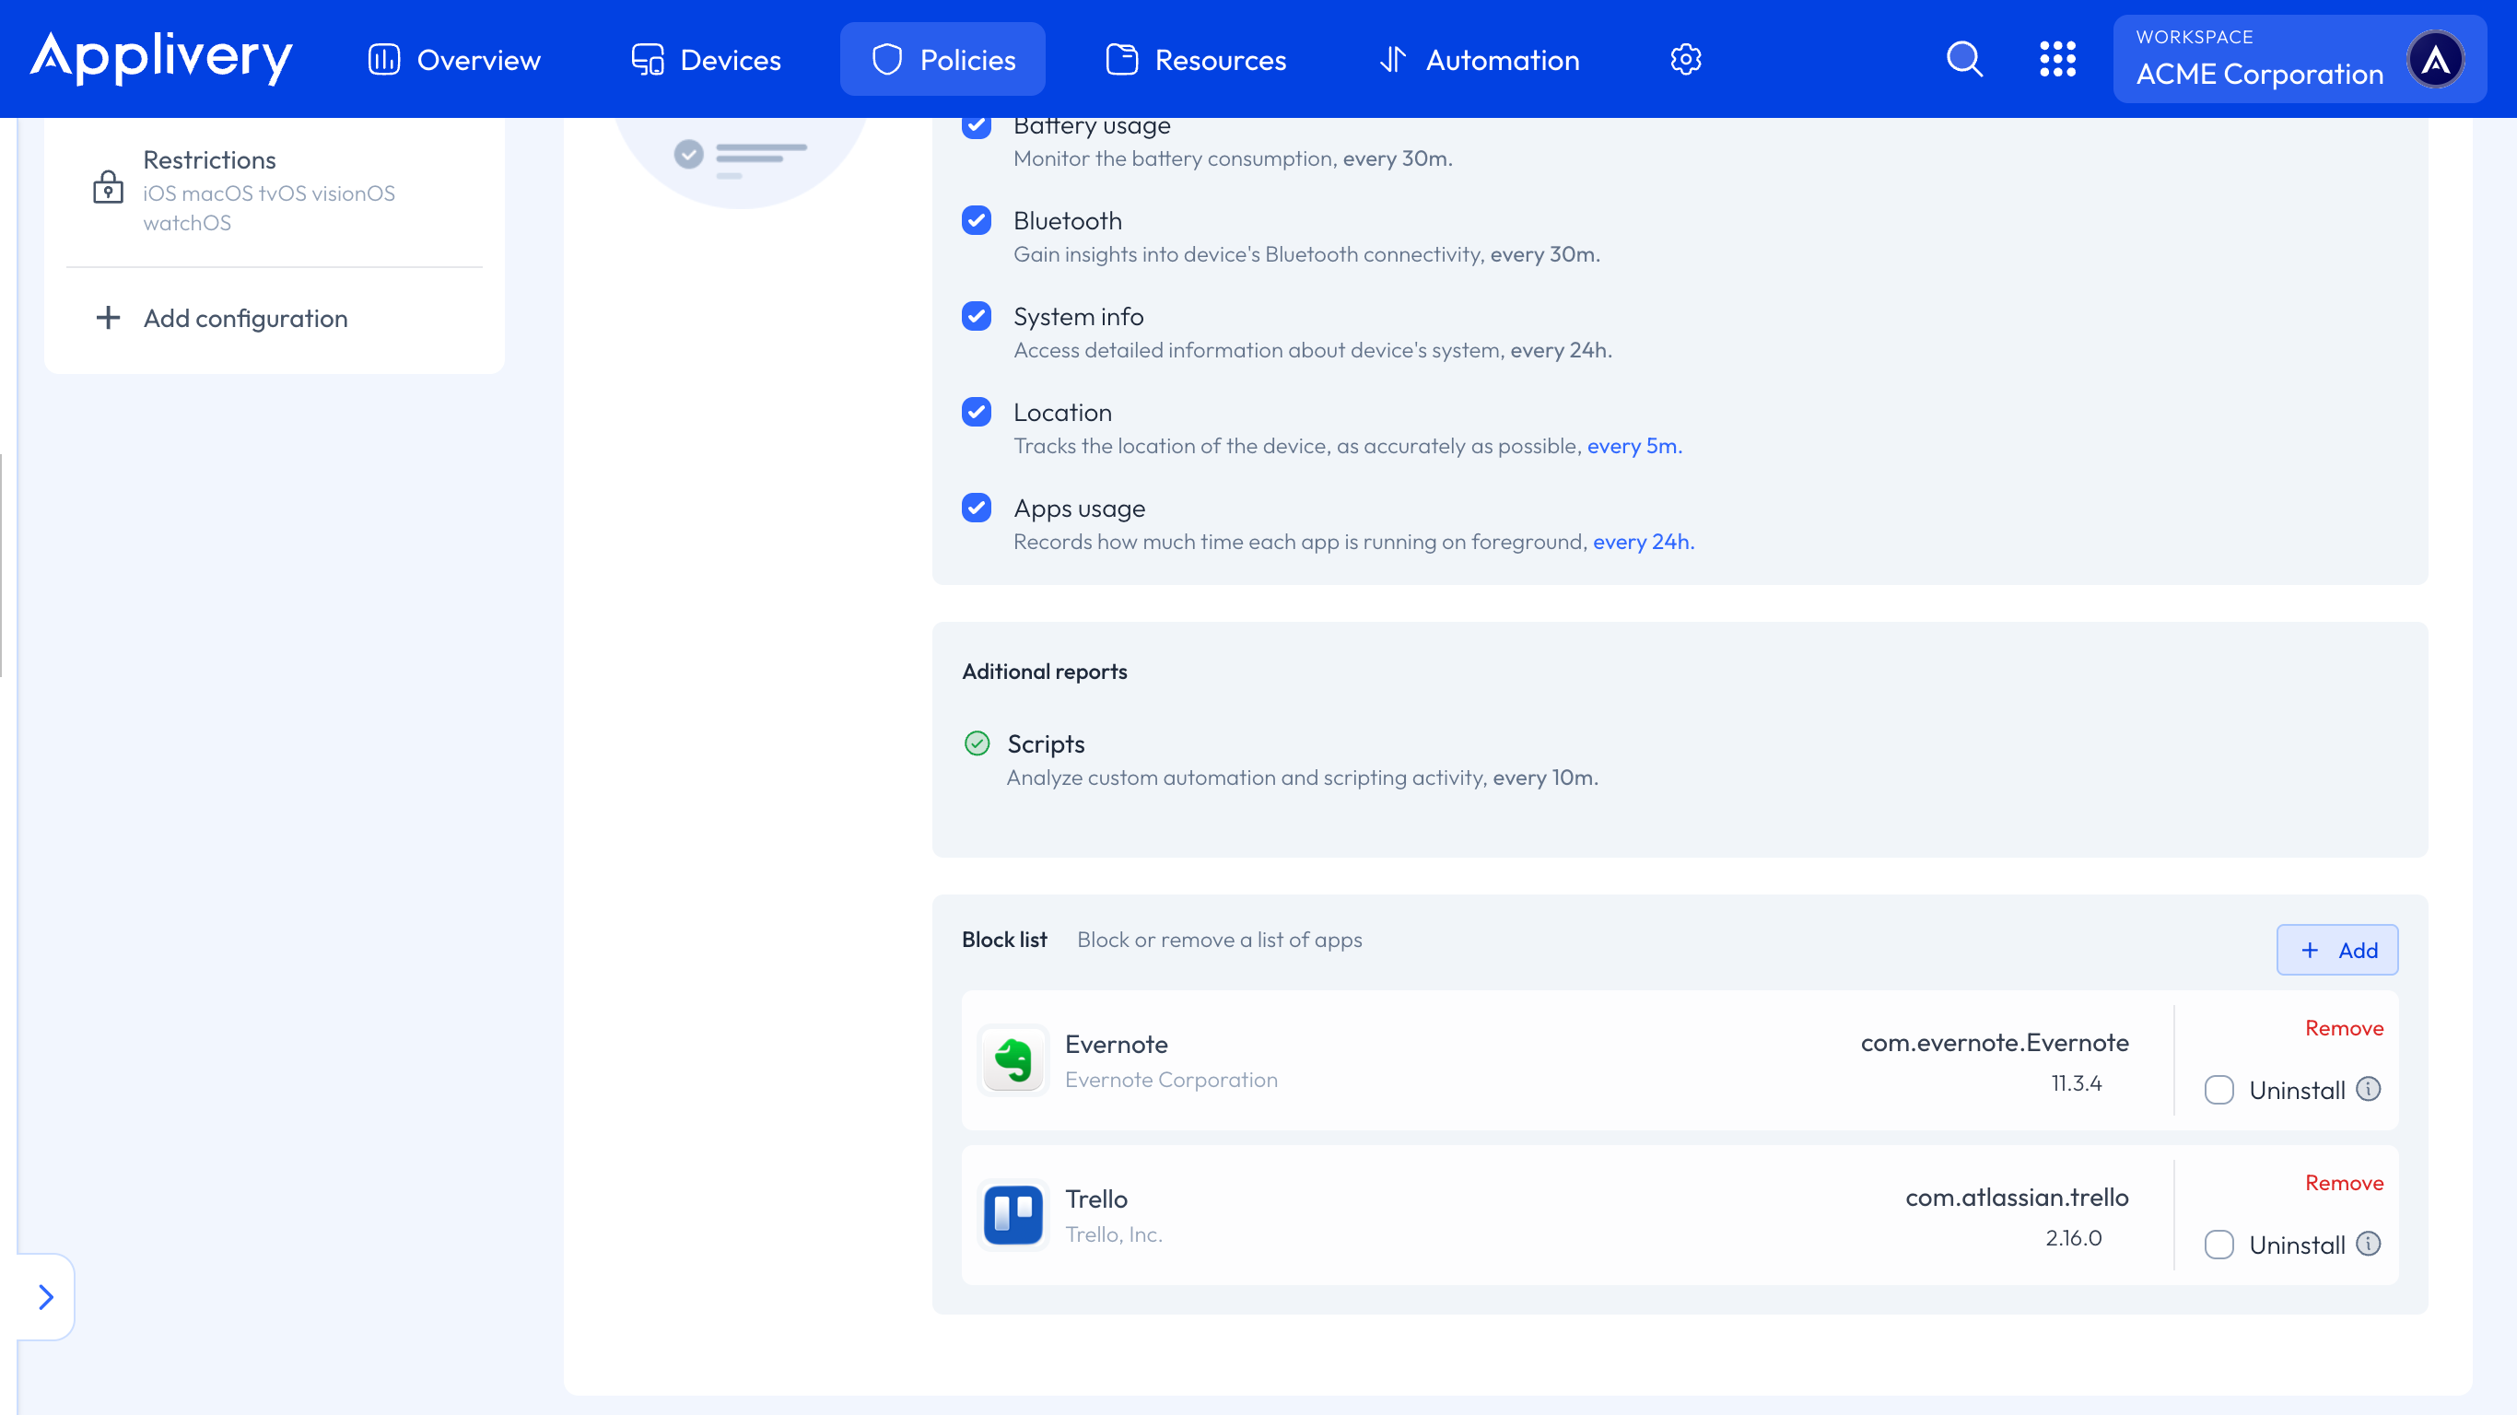Open the apps grid launcher icon
The width and height of the screenshot is (2517, 1415).
pyautogui.click(x=2056, y=60)
